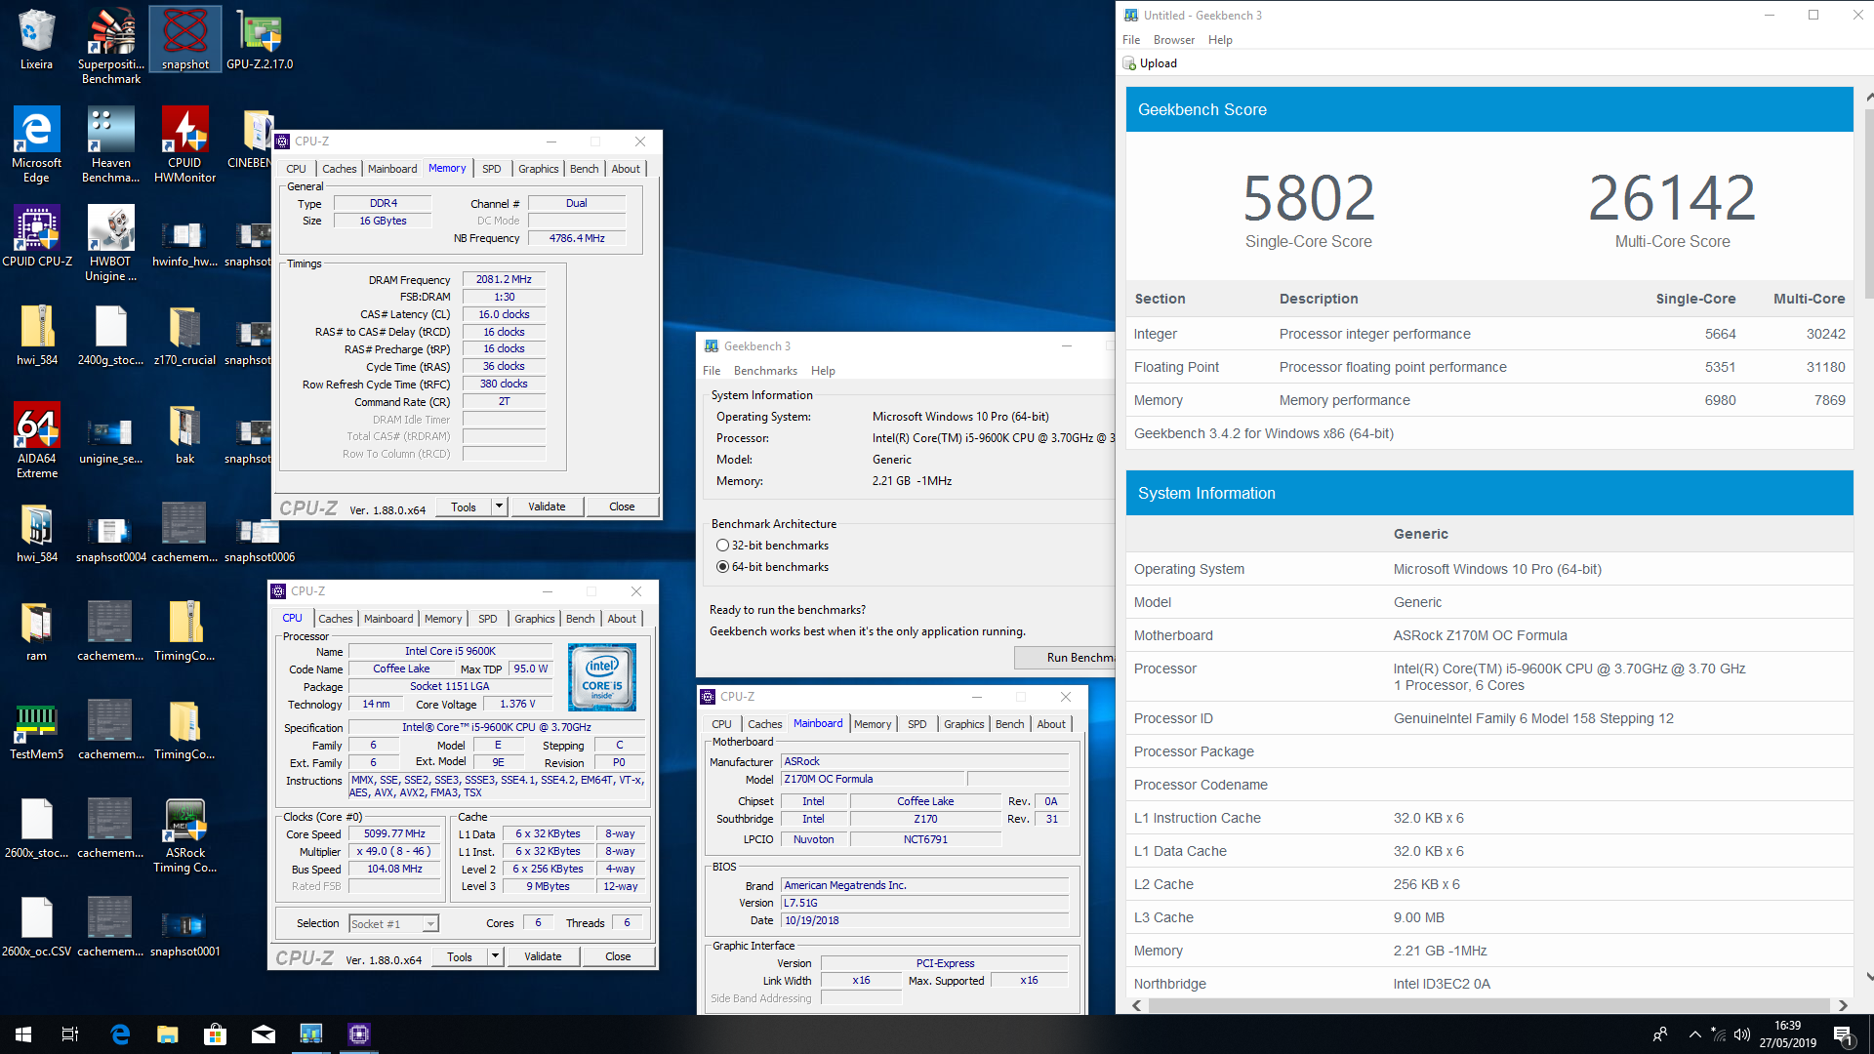Click the DRAM Frequency value field
The height and width of the screenshot is (1054, 1874).
tap(504, 279)
